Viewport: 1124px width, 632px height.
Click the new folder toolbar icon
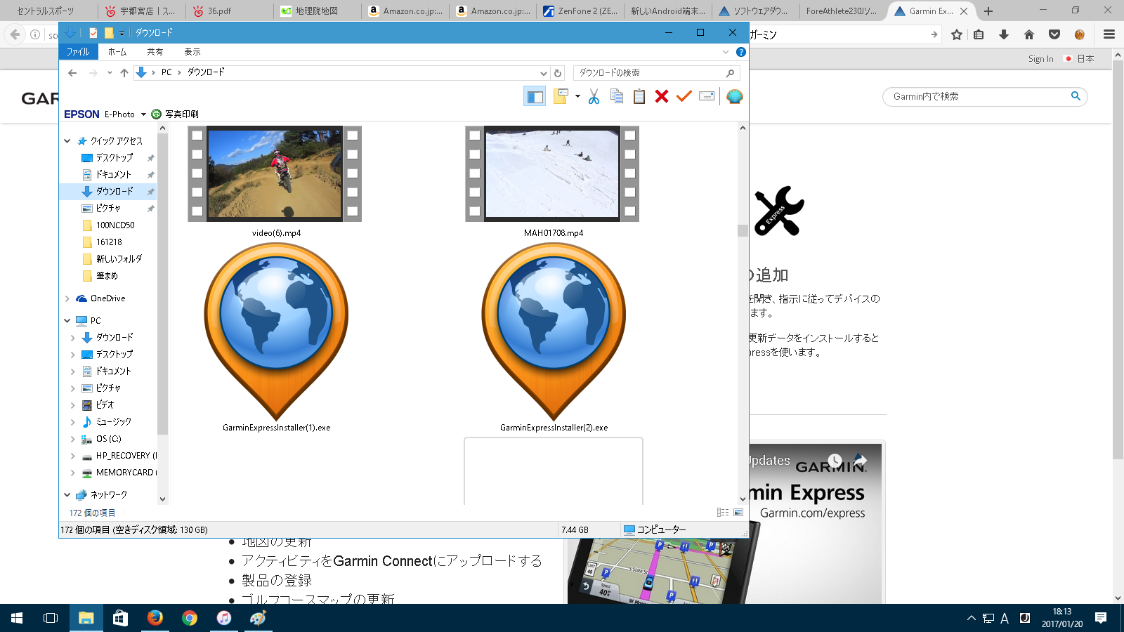[x=561, y=97]
